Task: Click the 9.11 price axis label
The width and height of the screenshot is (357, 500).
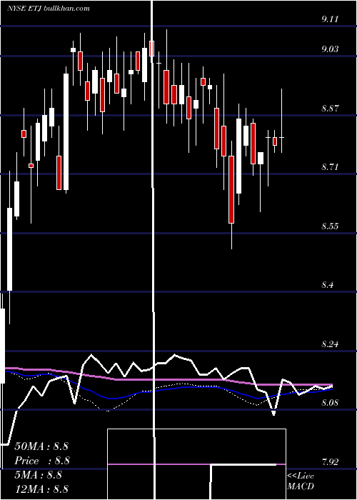Action: pyautogui.click(x=330, y=19)
